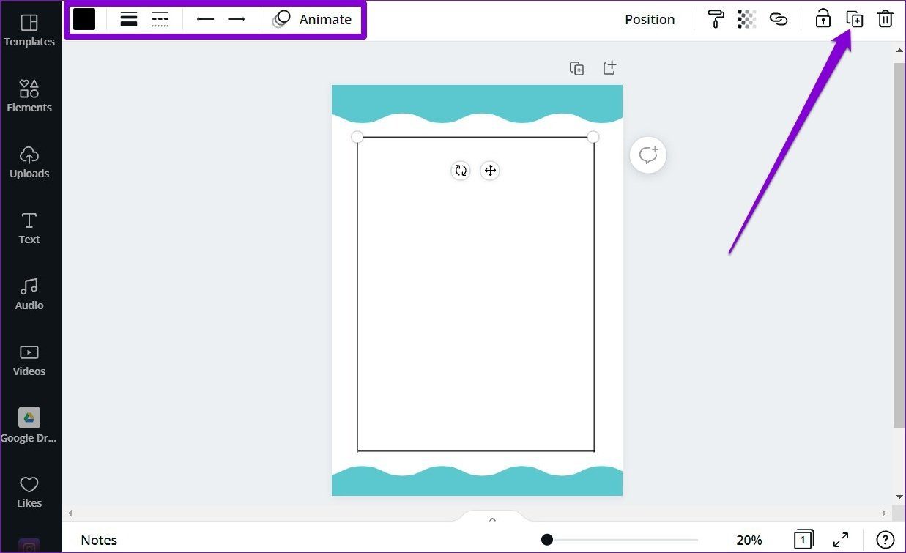Click the Notes button
Screen dimensions: 906x553
[99, 540]
